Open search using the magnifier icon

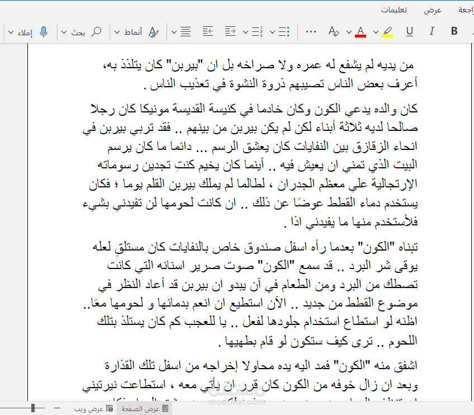point(96,32)
